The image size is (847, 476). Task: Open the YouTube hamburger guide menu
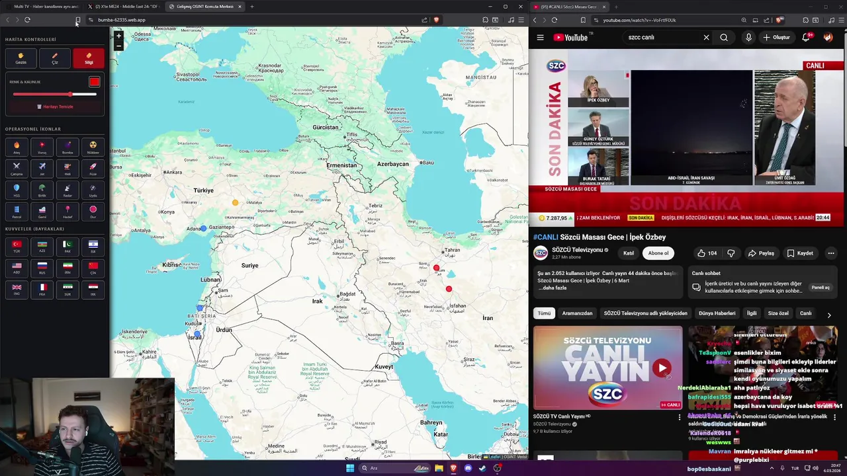pos(540,38)
